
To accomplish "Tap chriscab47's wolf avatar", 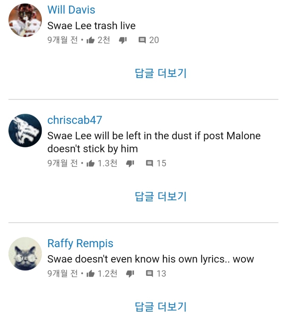I will click(25, 131).
